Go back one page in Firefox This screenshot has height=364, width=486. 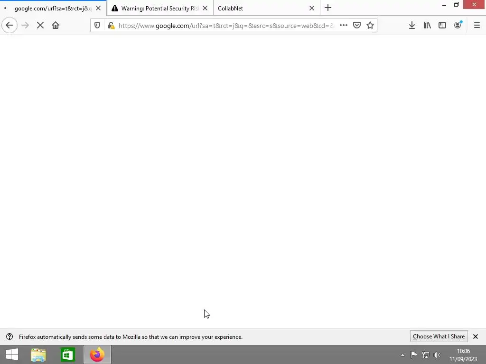point(9,26)
